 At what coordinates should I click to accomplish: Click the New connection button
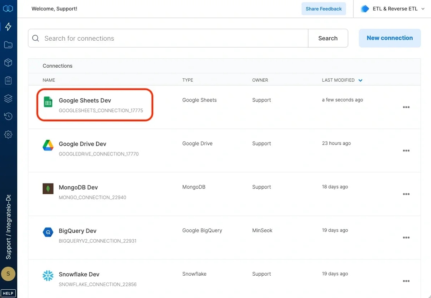[390, 38]
